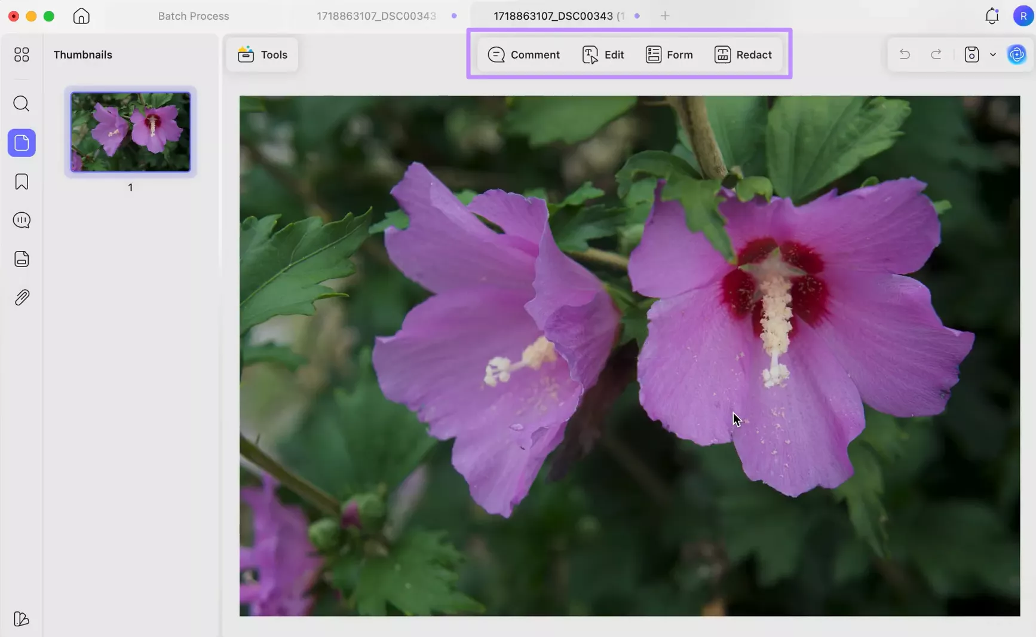
Task: Switch to the Batch Process tab
Action: pyautogui.click(x=193, y=16)
